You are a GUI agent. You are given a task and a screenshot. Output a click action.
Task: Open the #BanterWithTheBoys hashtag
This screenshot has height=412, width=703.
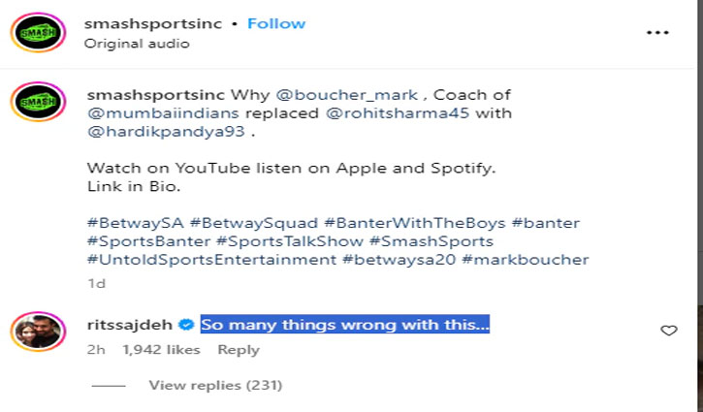tap(415, 223)
